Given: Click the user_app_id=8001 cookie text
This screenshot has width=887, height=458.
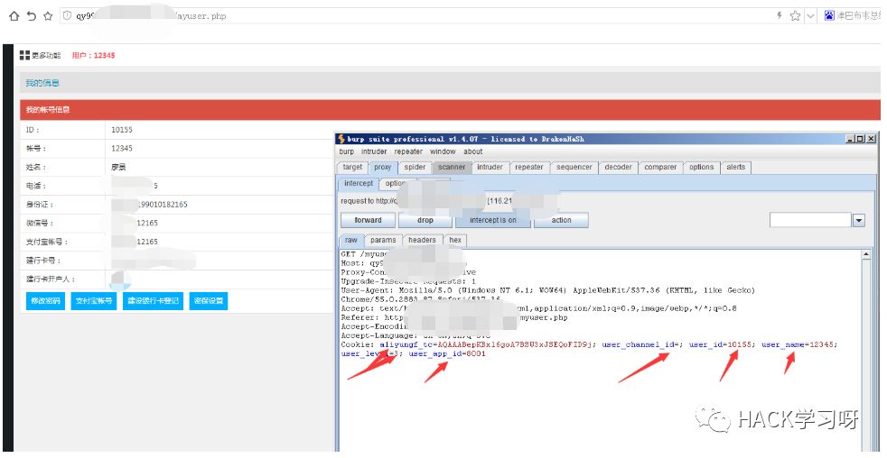Looking at the screenshot, I should [447, 353].
